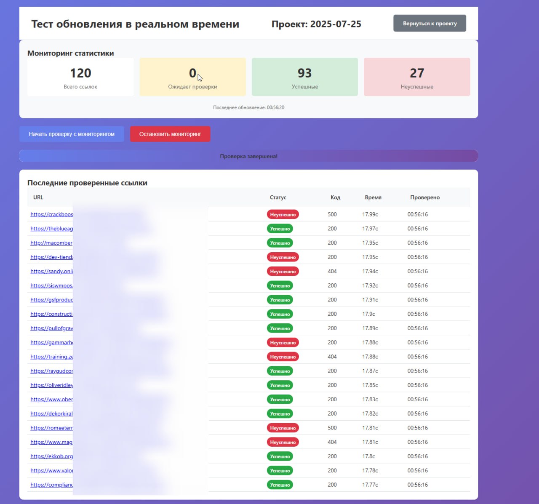Visit the https://ekkob.org link

(51, 456)
